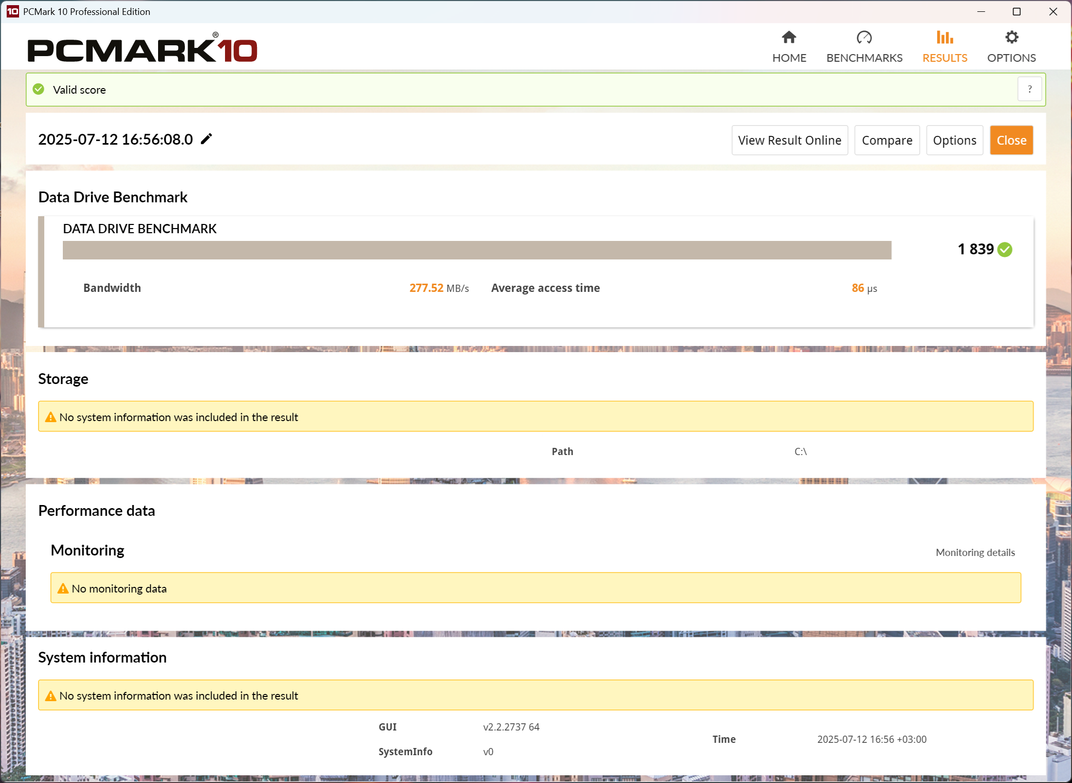Close the result with orange Close button

[x=1011, y=140]
